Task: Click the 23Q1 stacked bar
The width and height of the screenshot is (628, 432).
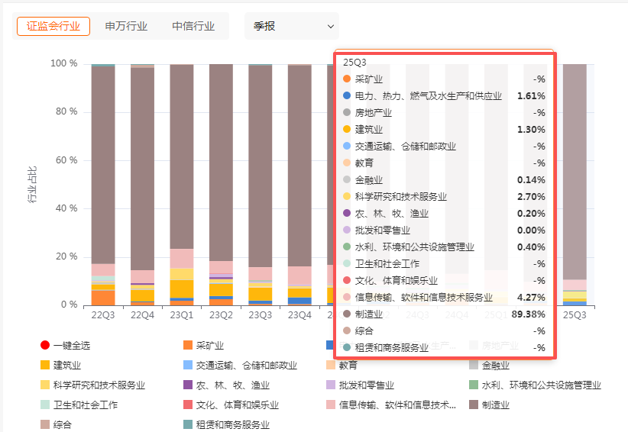Action: [x=181, y=185]
